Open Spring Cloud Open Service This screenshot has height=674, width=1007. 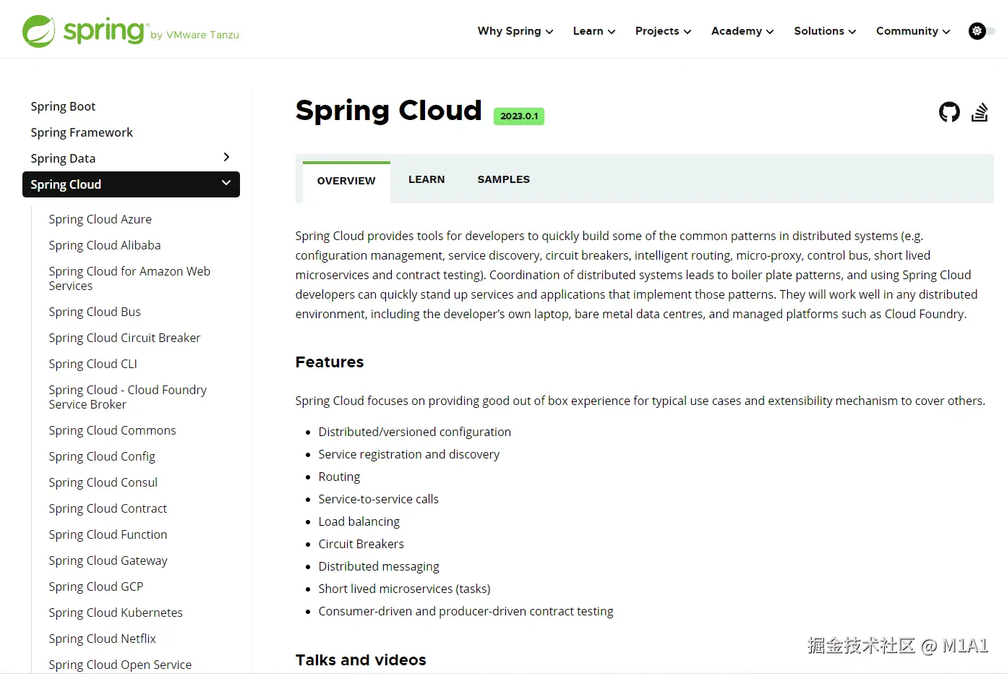[120, 665]
